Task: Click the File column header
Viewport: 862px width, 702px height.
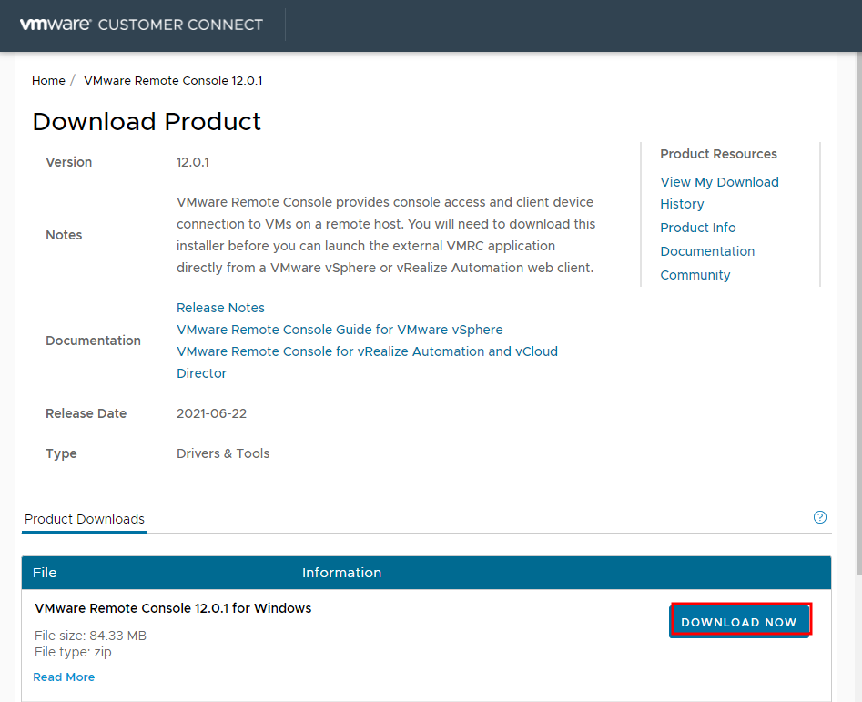Action: (45, 573)
